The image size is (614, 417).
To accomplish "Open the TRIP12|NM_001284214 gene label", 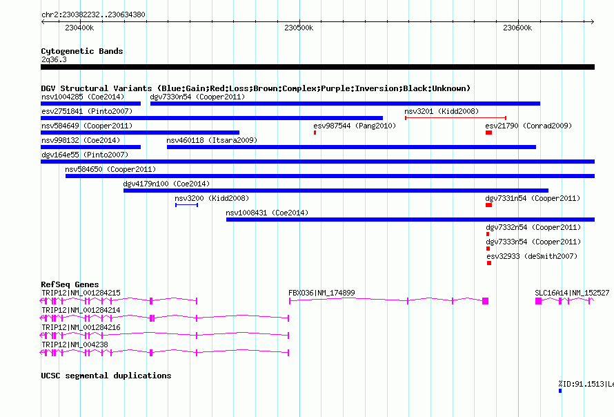I will tap(81, 310).
